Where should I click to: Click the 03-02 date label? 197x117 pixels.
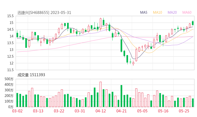(17, 111)
